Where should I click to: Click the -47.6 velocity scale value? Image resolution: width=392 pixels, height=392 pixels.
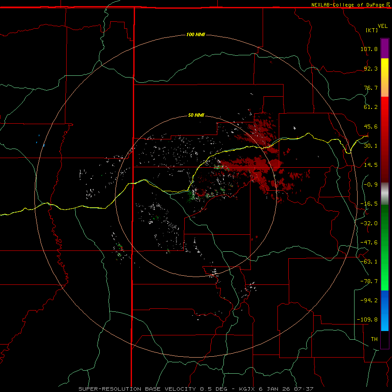pyautogui.click(x=369, y=242)
